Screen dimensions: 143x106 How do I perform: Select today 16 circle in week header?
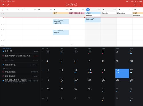tap(88, 10)
